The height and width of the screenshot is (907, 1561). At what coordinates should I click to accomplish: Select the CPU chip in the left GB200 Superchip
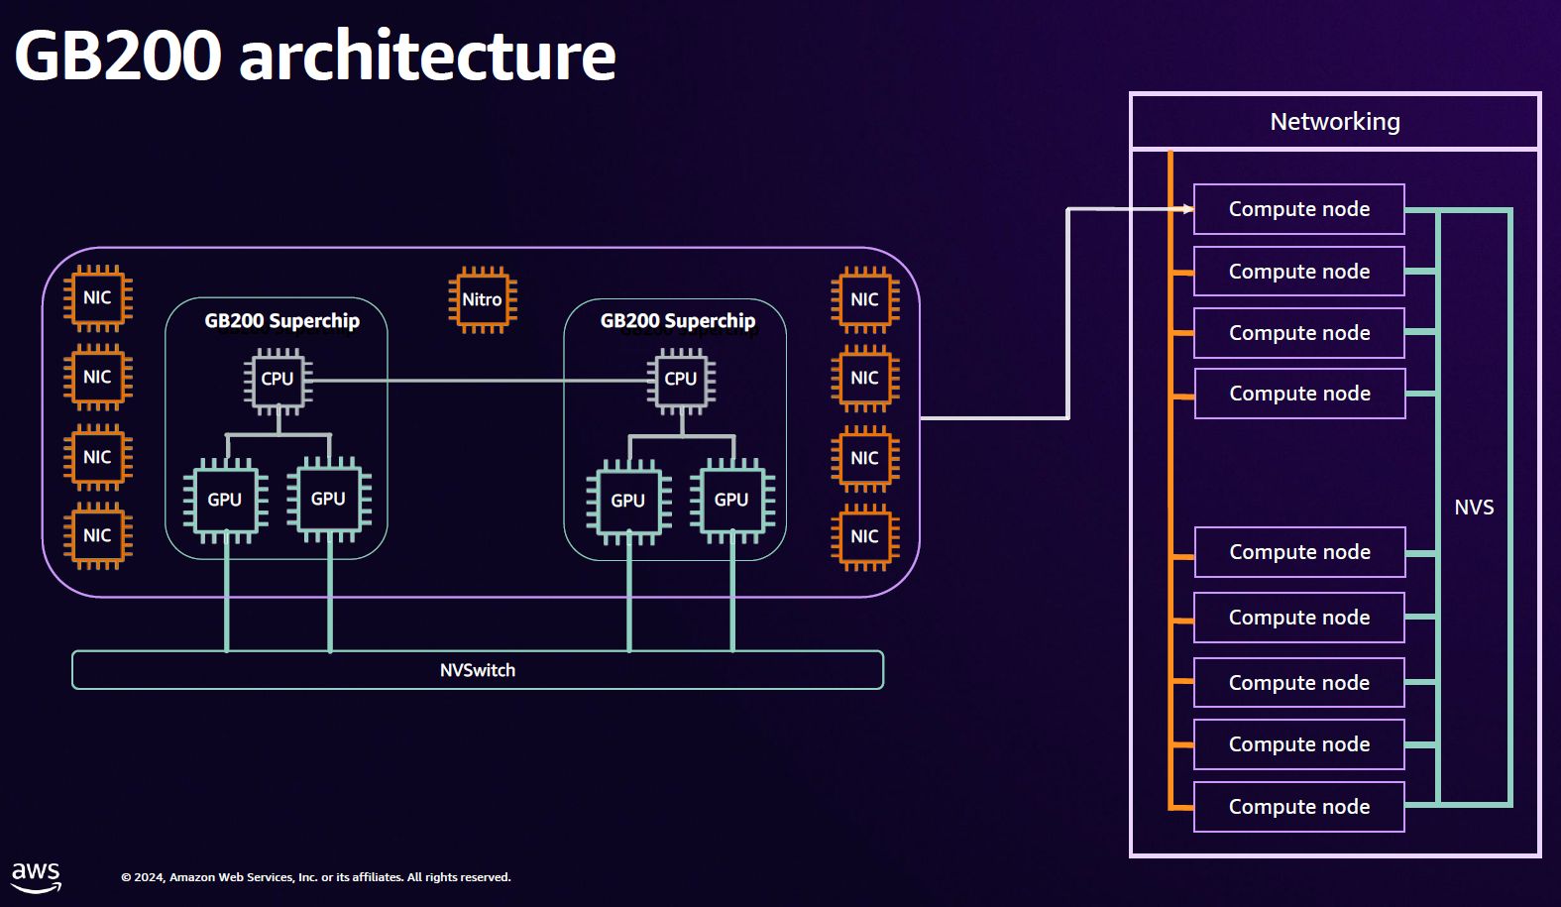[x=278, y=379]
